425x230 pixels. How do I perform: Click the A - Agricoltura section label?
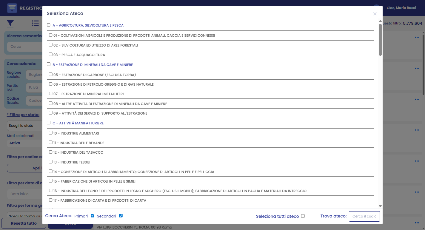[x=88, y=25]
